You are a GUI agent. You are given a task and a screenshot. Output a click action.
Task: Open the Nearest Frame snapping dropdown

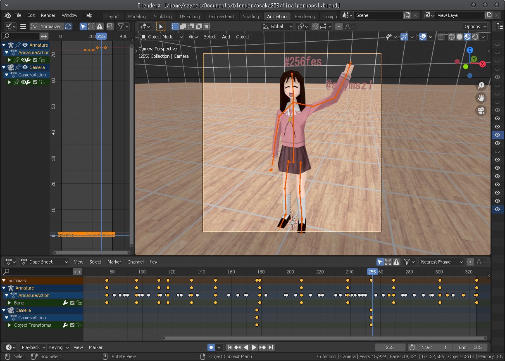(x=441, y=262)
